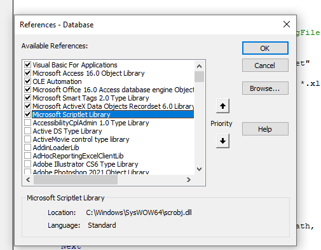Image resolution: width=321 pixels, height=250 pixels.
Task: Click OK to confirm references
Action: point(265,48)
